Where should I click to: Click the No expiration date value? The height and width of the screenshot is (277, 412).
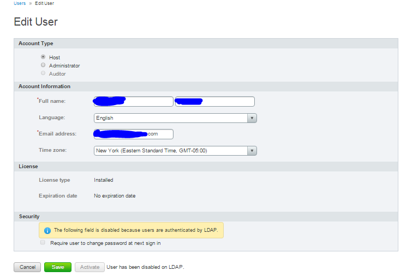point(115,196)
